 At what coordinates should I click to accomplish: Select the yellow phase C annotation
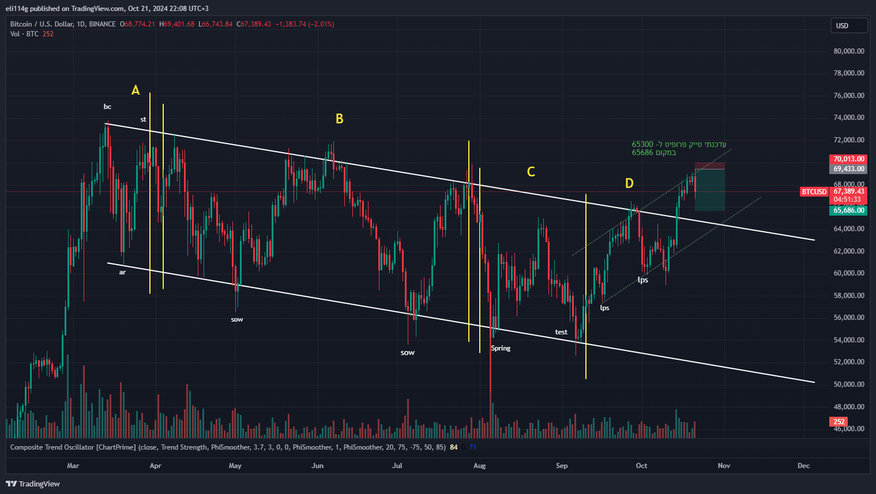pyautogui.click(x=531, y=172)
